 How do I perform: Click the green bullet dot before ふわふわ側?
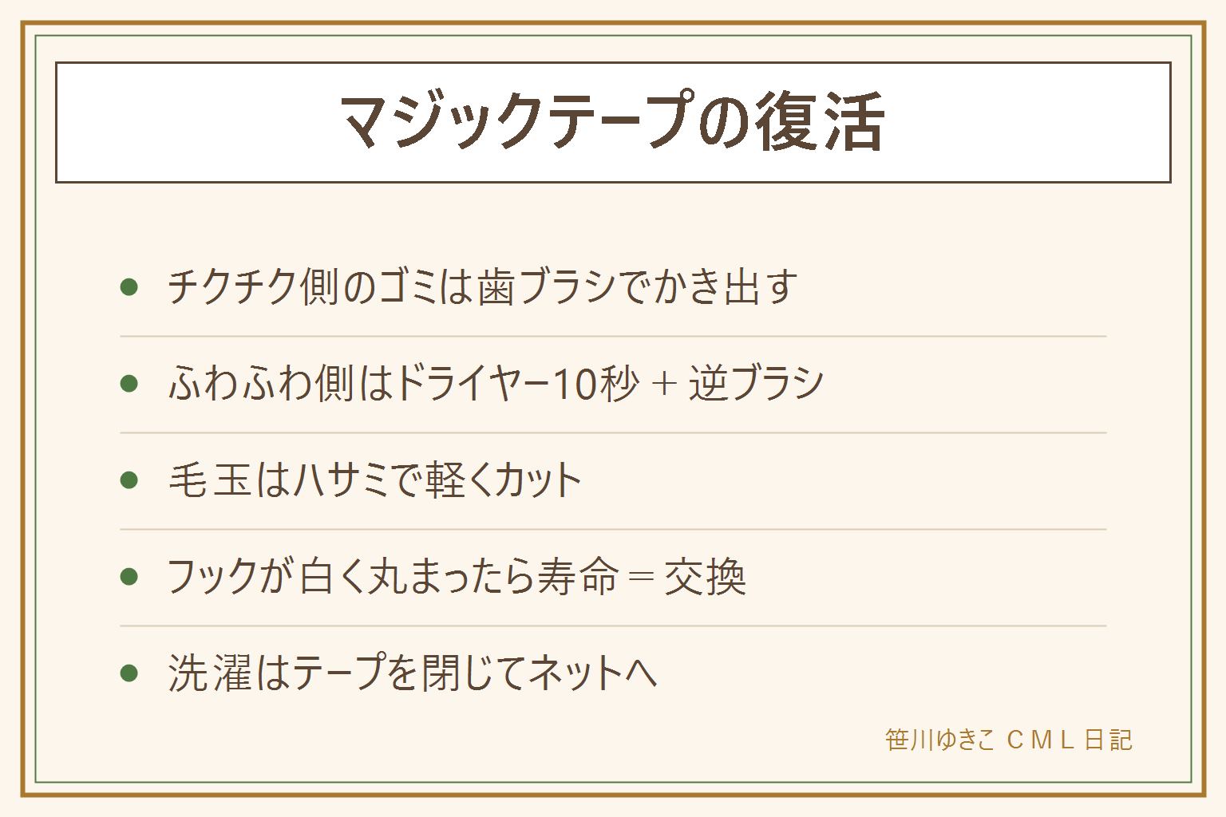click(129, 384)
